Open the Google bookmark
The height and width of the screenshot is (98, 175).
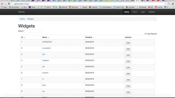(x=83, y=7)
